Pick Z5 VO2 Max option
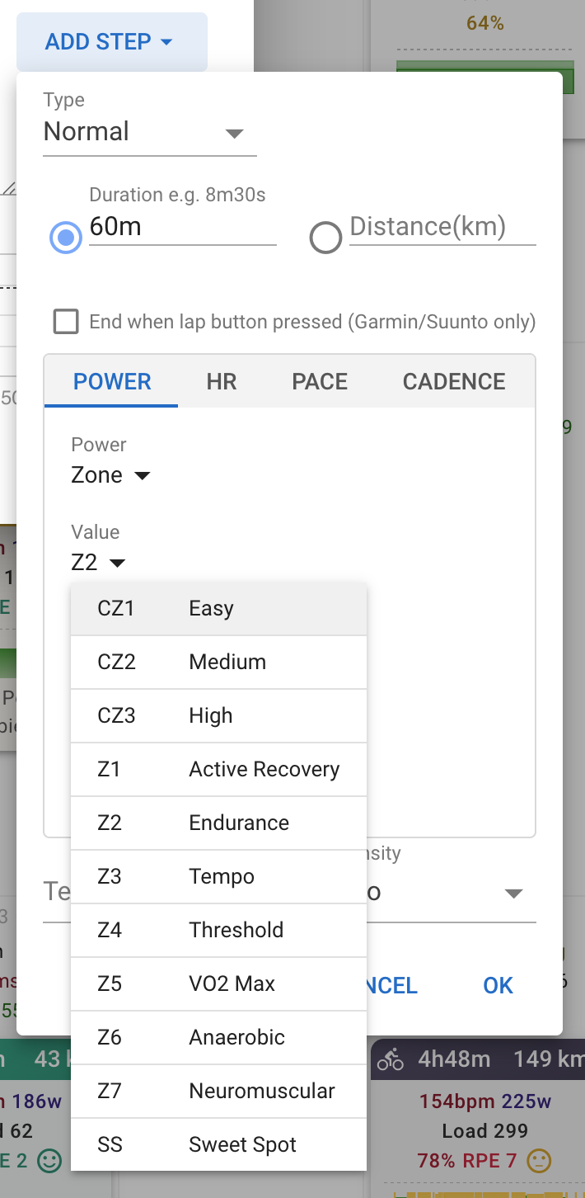585x1198 pixels. pyautogui.click(x=218, y=983)
